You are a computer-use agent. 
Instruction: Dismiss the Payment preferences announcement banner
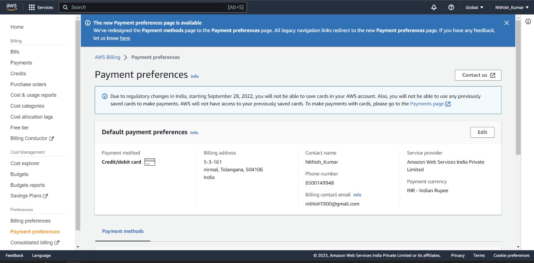click(506, 22)
